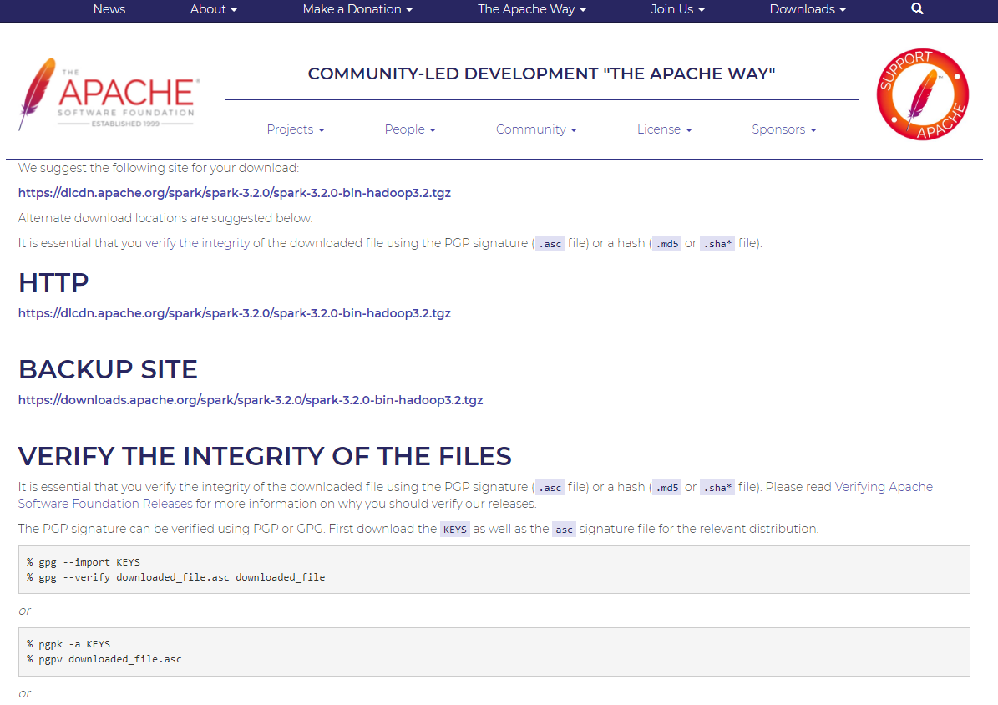Expand The Apache Way menu

pos(531,9)
